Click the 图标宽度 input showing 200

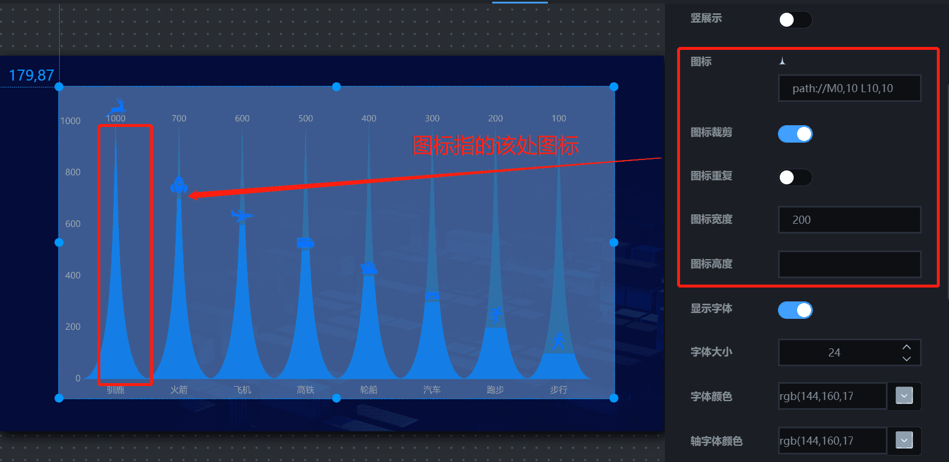(x=849, y=220)
